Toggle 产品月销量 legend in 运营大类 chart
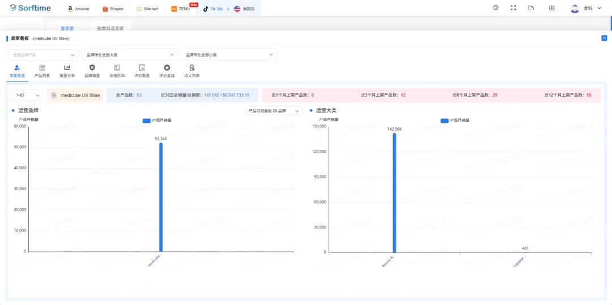The width and height of the screenshot is (612, 305). 454,121
